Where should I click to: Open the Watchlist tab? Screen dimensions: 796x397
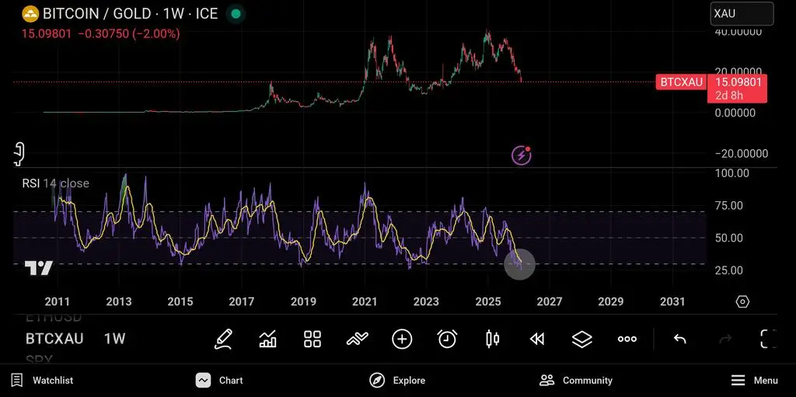tap(42, 380)
